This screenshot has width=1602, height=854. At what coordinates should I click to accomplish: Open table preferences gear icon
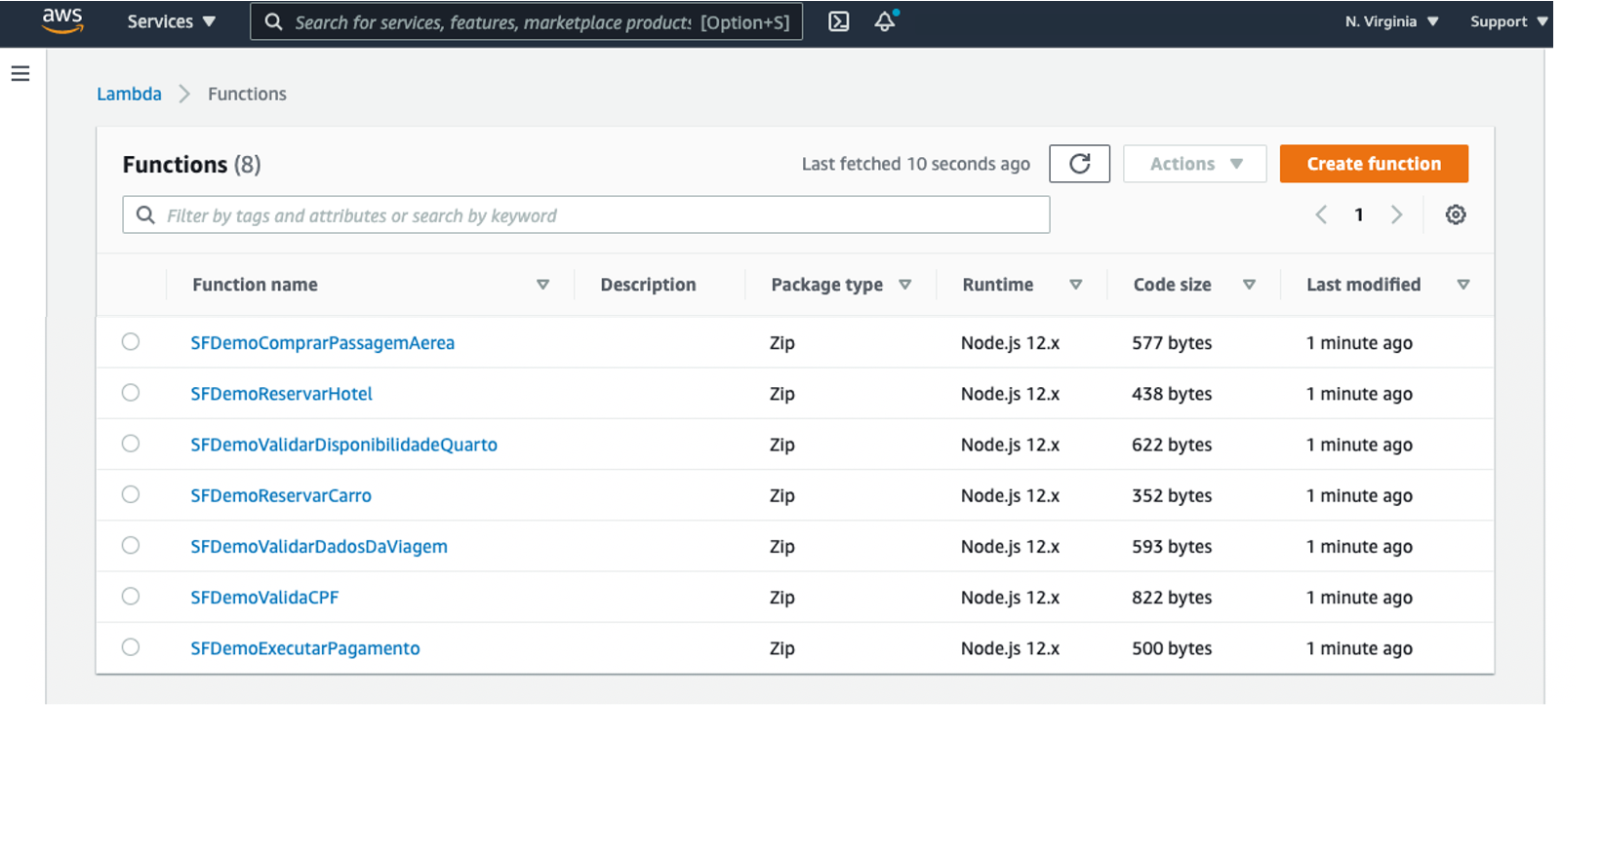(x=1456, y=214)
